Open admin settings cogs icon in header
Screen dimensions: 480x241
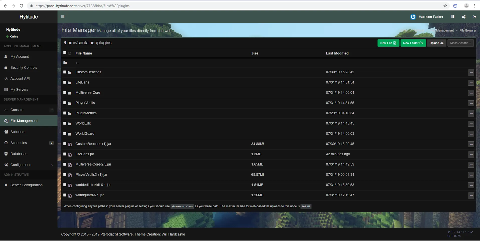coord(463,17)
